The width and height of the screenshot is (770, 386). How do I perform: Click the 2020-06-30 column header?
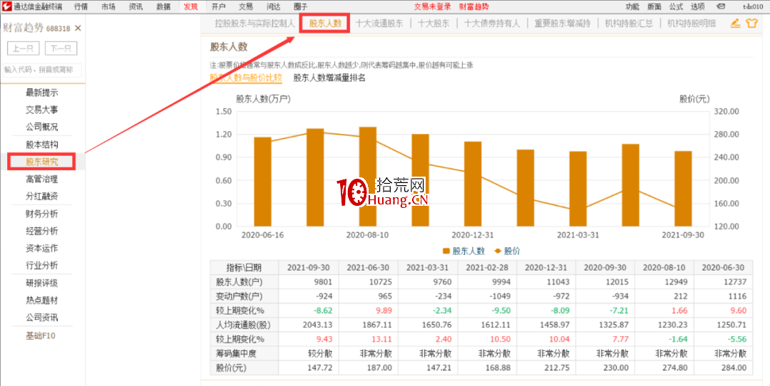(x=723, y=268)
